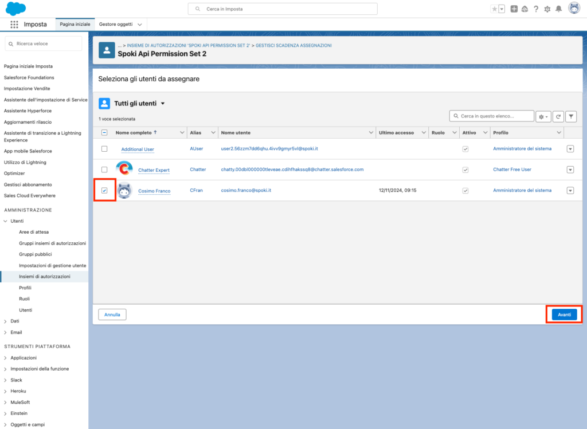Open the App Launcher grid icon

[x=14, y=25]
